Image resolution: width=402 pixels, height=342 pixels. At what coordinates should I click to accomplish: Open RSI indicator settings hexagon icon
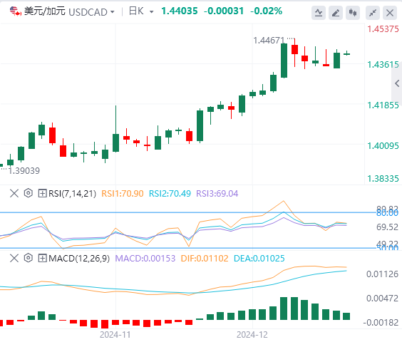29,193
